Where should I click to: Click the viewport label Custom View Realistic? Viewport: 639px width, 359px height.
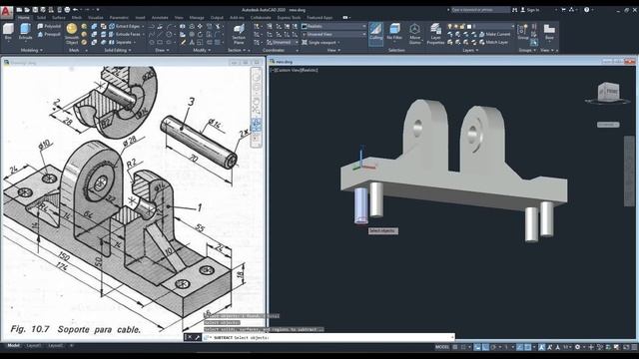point(294,70)
